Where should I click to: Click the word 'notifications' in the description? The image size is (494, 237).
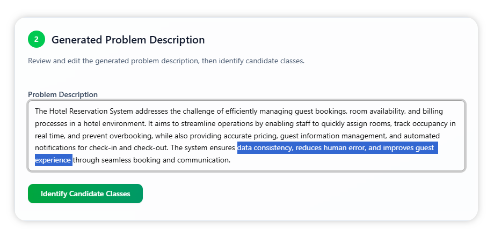point(55,147)
